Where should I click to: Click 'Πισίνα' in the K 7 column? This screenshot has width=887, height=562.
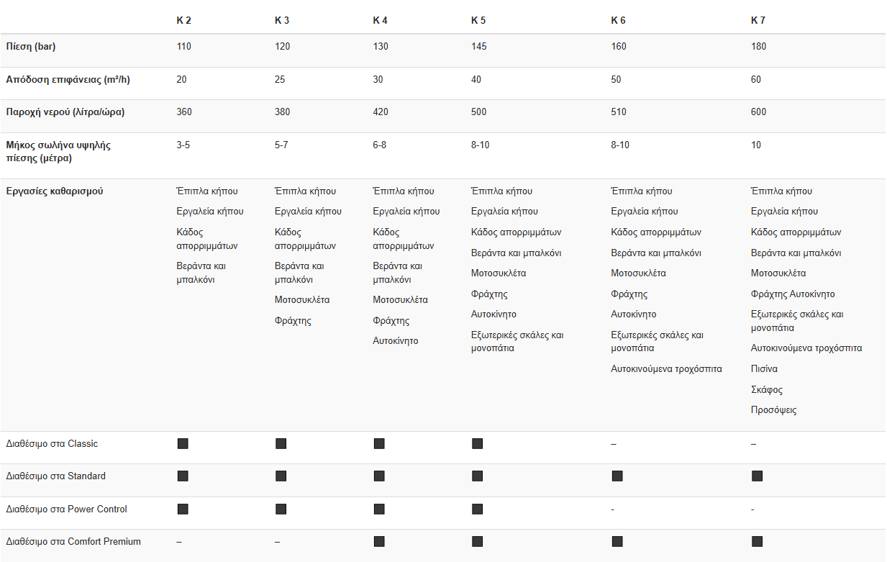[x=764, y=369]
